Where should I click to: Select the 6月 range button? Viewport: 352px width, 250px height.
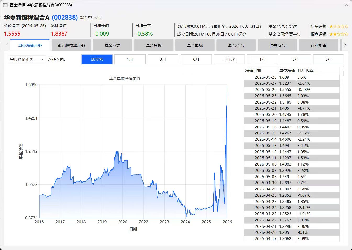point(196,59)
